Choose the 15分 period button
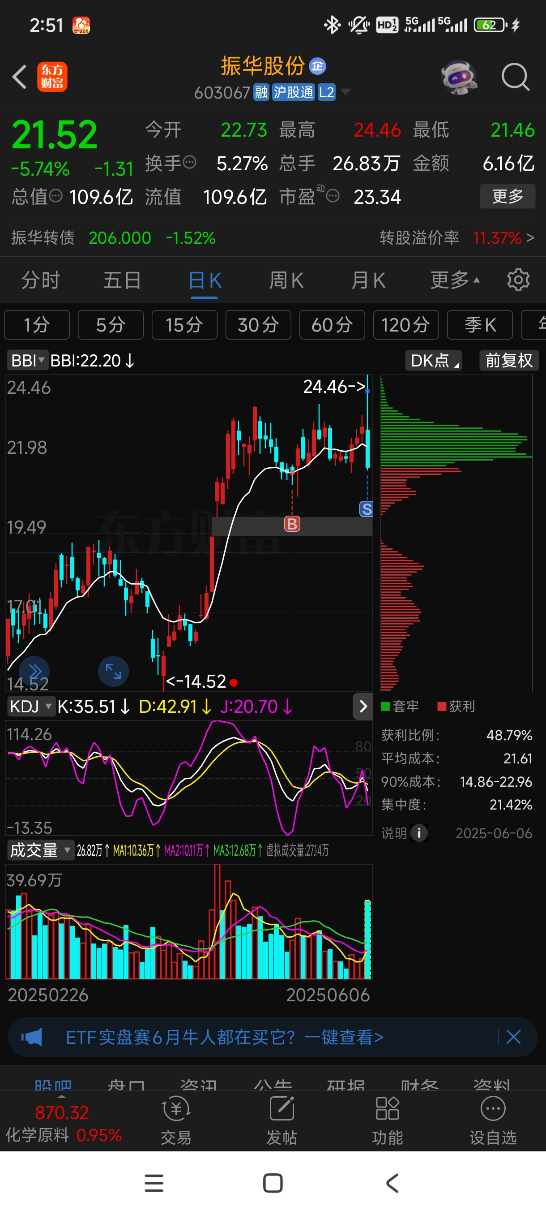Viewport: 546px width, 1215px height. [184, 325]
